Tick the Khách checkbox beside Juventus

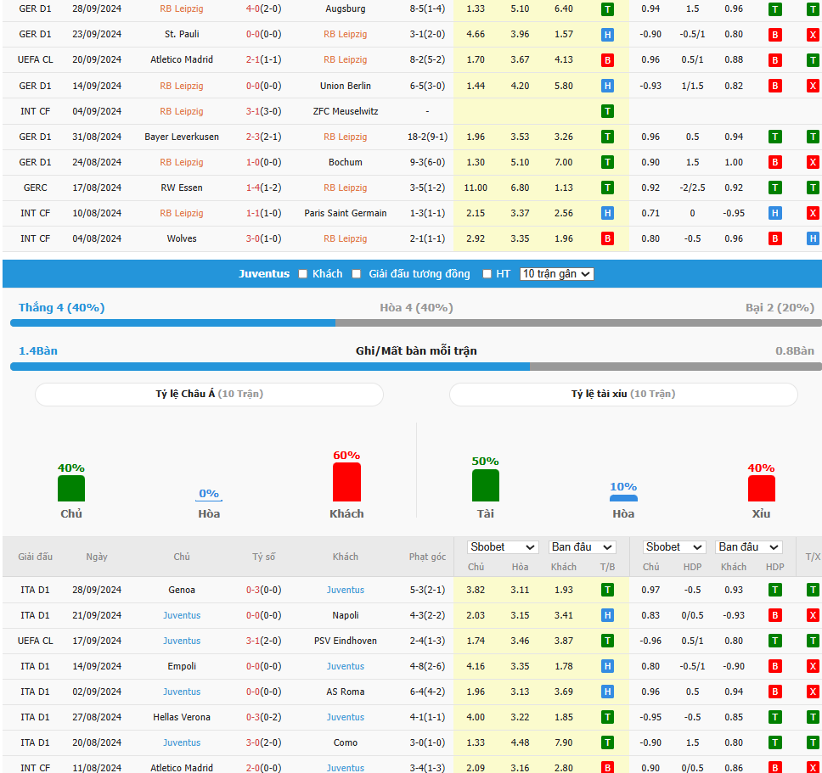(302, 274)
